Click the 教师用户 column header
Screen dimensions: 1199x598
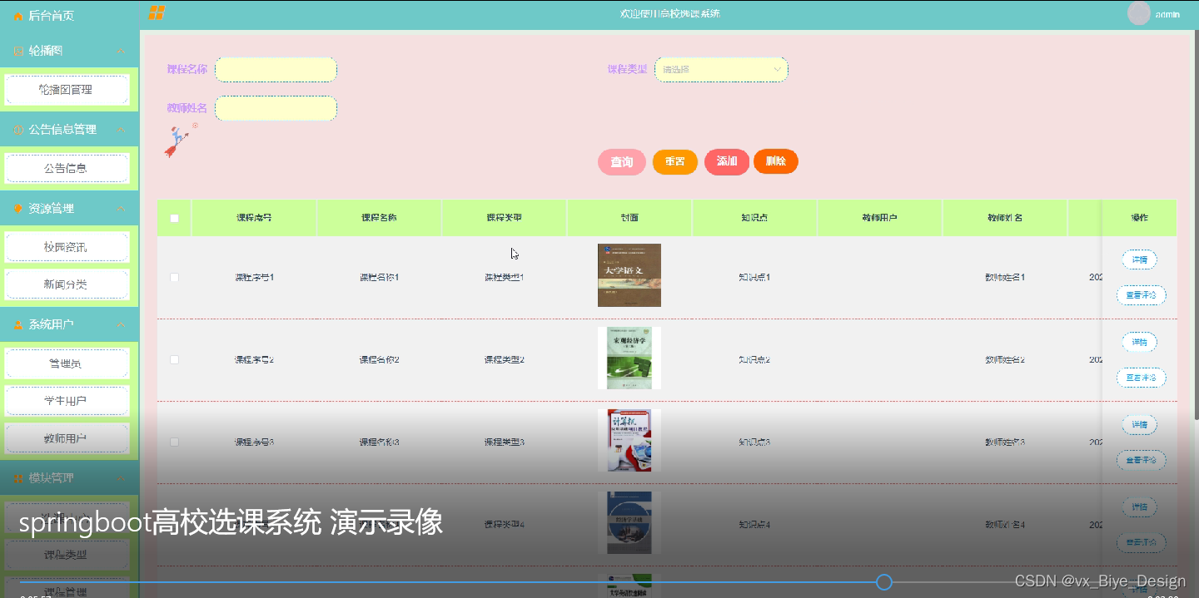coord(879,218)
